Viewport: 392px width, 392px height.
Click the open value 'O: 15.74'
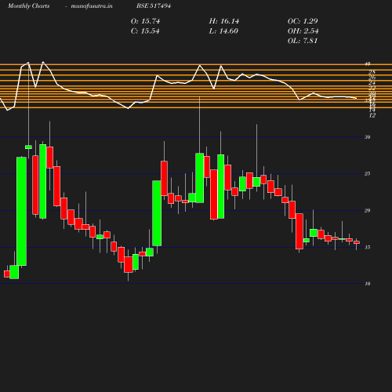pos(145,21)
